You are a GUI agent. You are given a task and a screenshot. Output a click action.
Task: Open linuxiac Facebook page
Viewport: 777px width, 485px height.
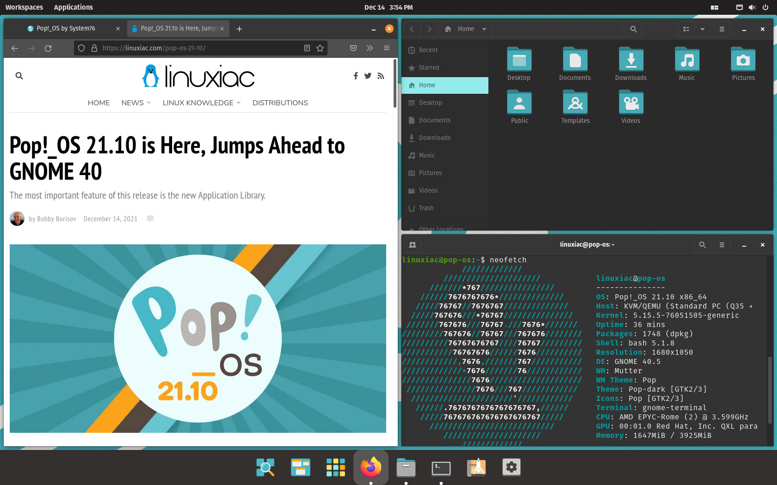pos(356,76)
